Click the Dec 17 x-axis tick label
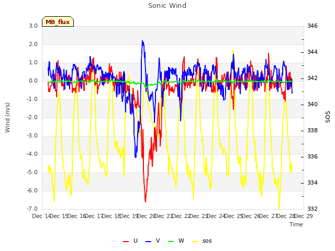 (94, 216)
